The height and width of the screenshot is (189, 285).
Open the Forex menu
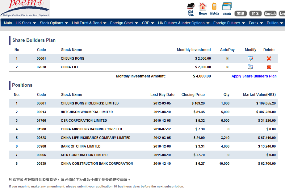(256, 23)
